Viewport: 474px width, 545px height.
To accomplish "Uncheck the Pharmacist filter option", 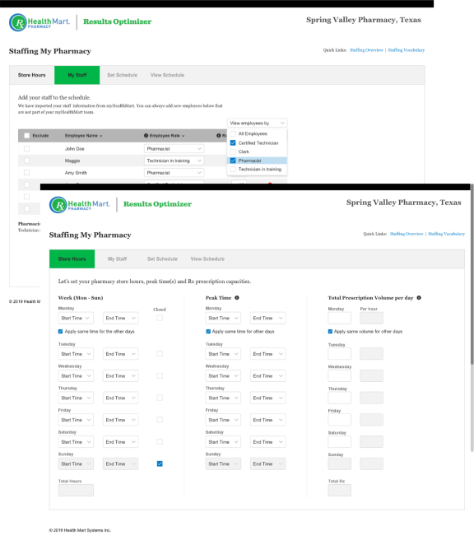I will pos(233,161).
